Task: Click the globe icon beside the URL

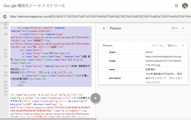Action: (x=5, y=16)
